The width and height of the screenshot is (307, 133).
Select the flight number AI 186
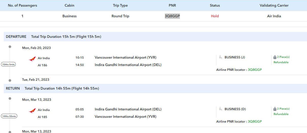coord(42,65)
